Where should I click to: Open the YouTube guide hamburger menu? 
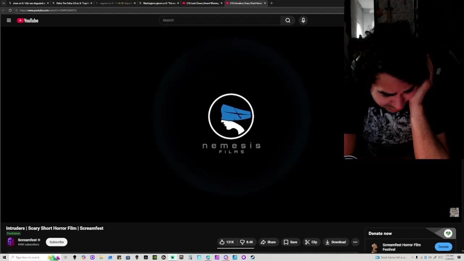9,21
